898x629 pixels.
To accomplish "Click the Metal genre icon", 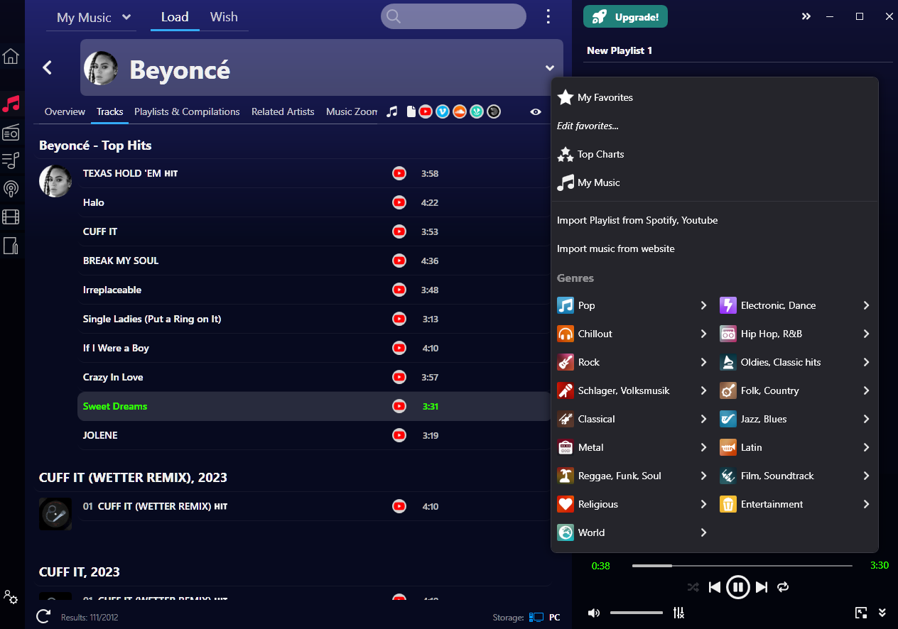I will 566,447.
